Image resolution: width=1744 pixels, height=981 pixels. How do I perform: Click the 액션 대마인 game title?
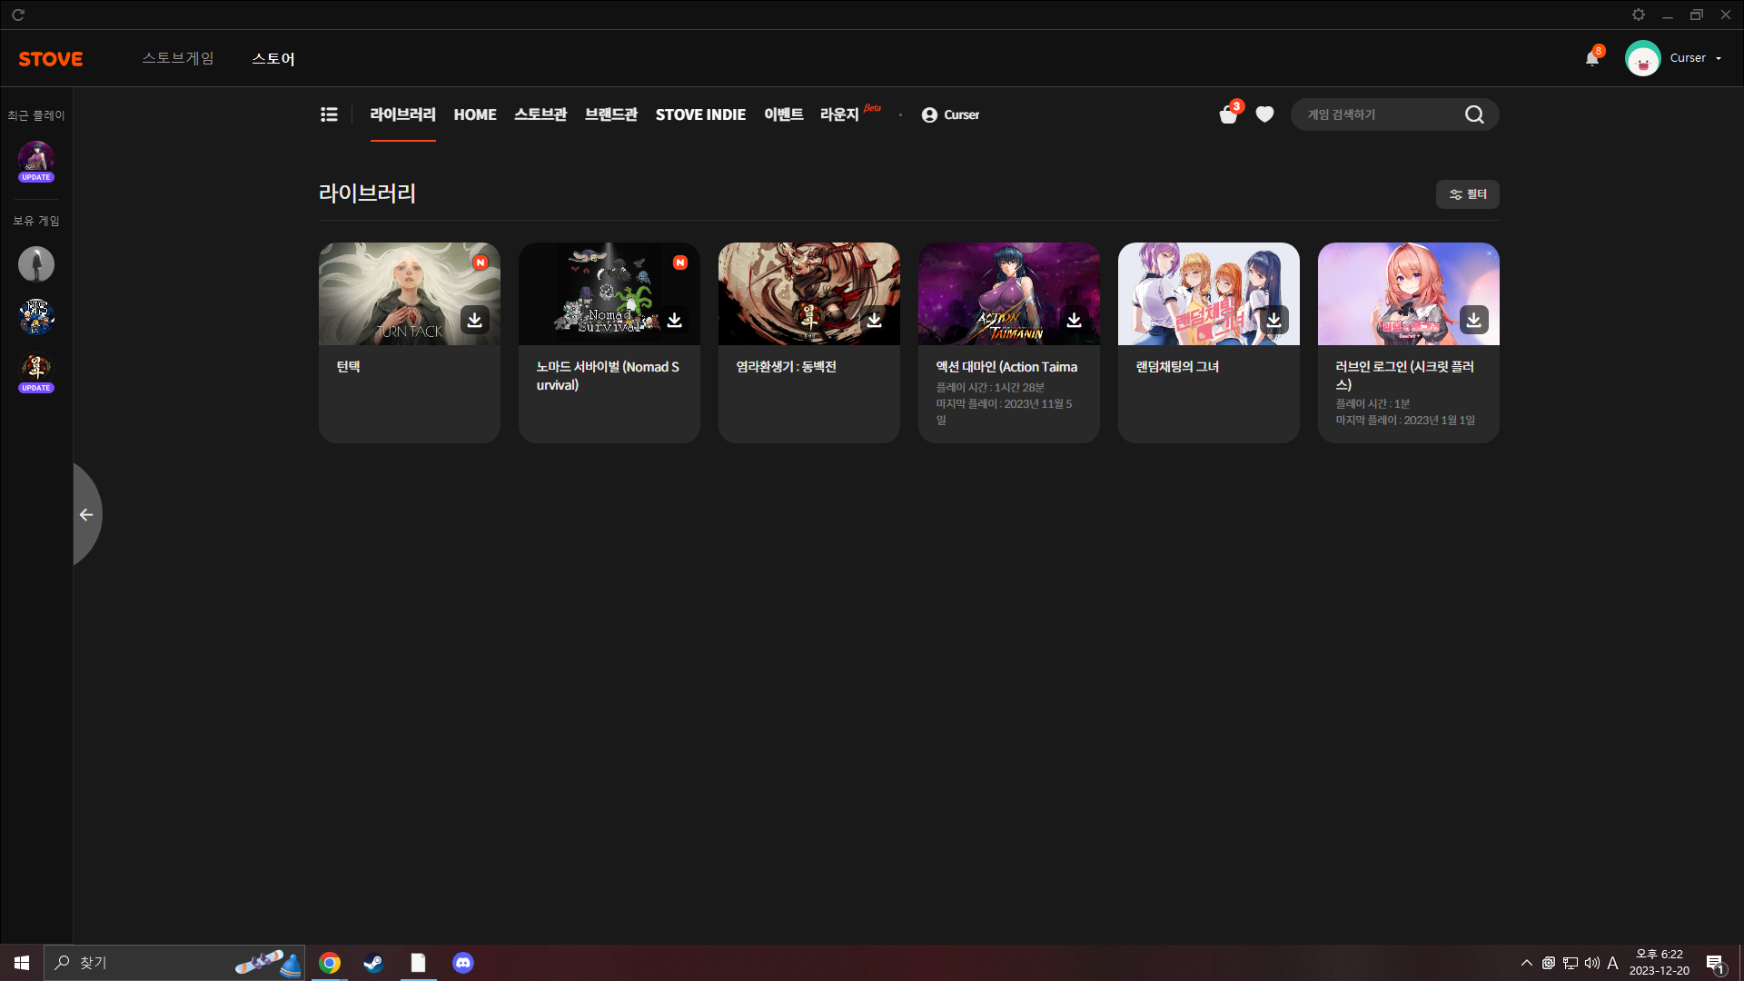(x=1006, y=367)
